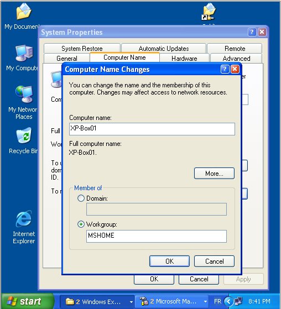Select the Workgroup radio button

tap(81, 224)
